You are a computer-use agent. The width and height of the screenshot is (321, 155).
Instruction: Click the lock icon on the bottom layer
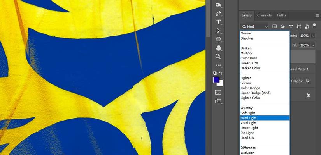point(308,95)
